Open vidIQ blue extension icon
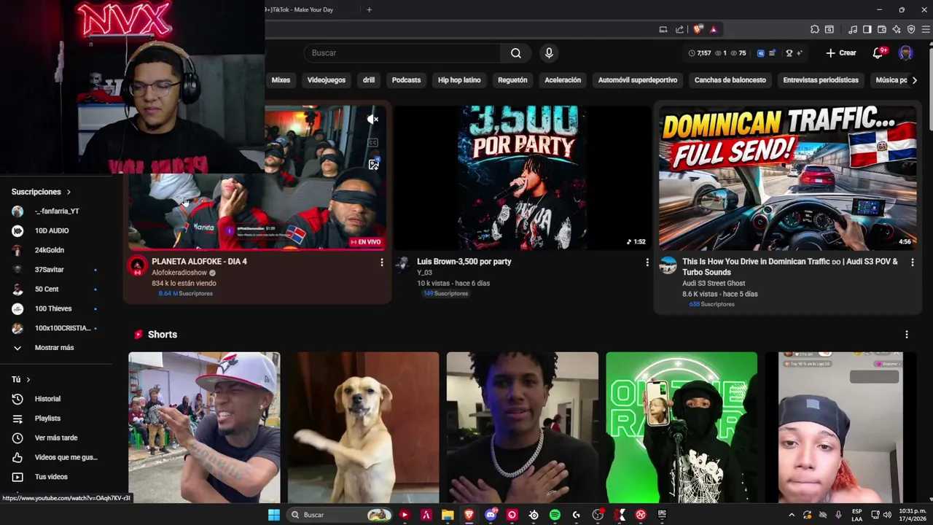Image resolution: width=933 pixels, height=525 pixels. [x=760, y=53]
